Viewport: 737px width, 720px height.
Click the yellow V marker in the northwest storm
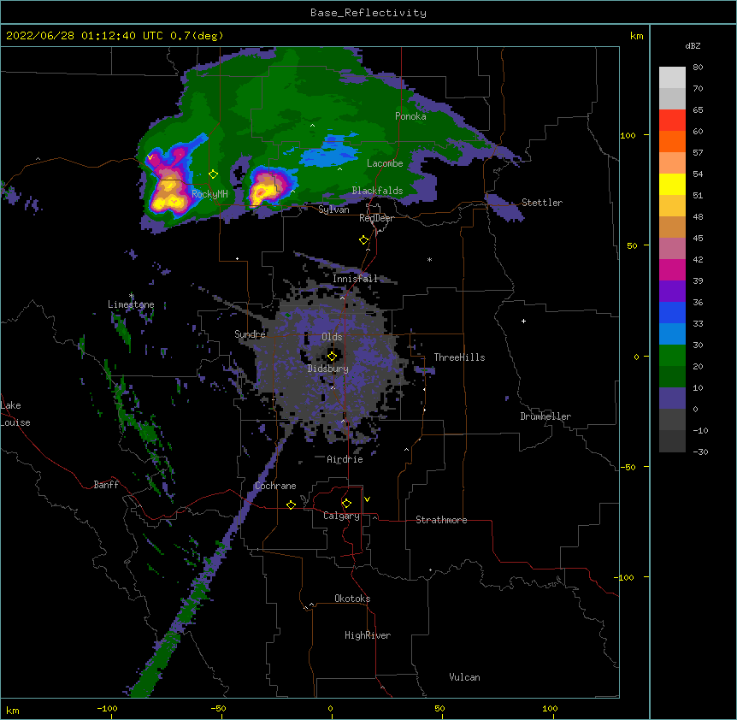point(150,157)
